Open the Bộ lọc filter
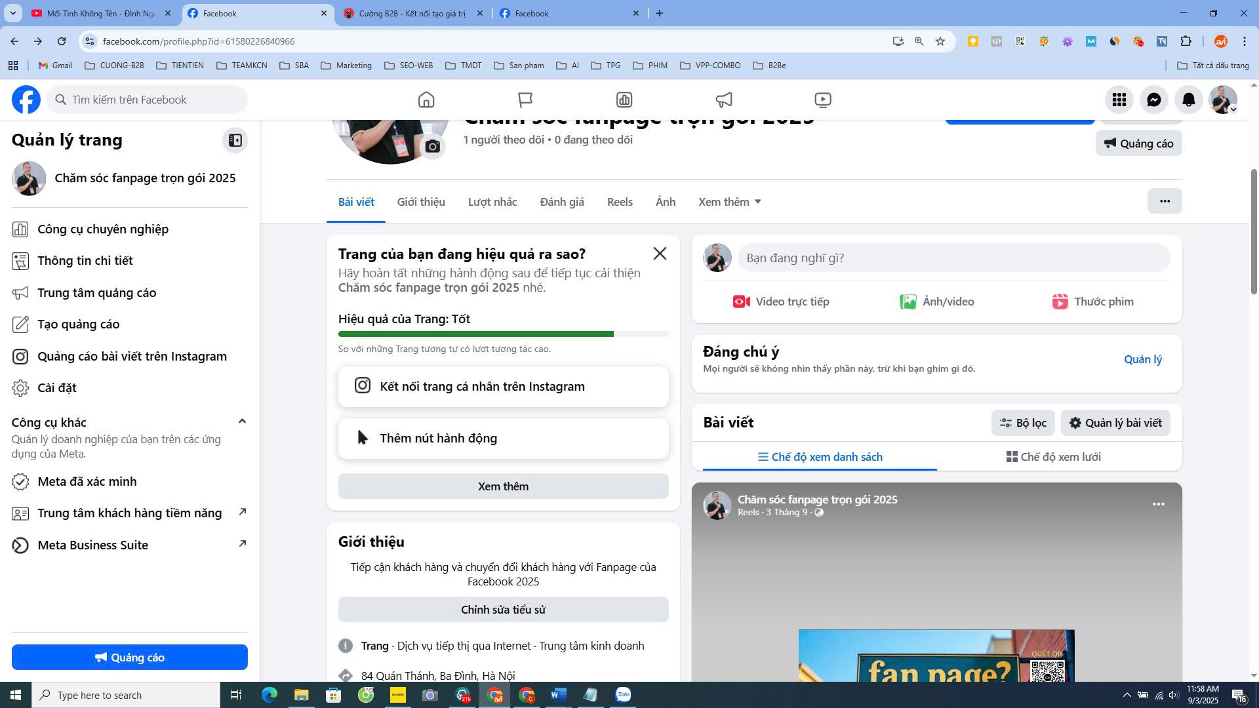The image size is (1259, 708). coord(1023,423)
